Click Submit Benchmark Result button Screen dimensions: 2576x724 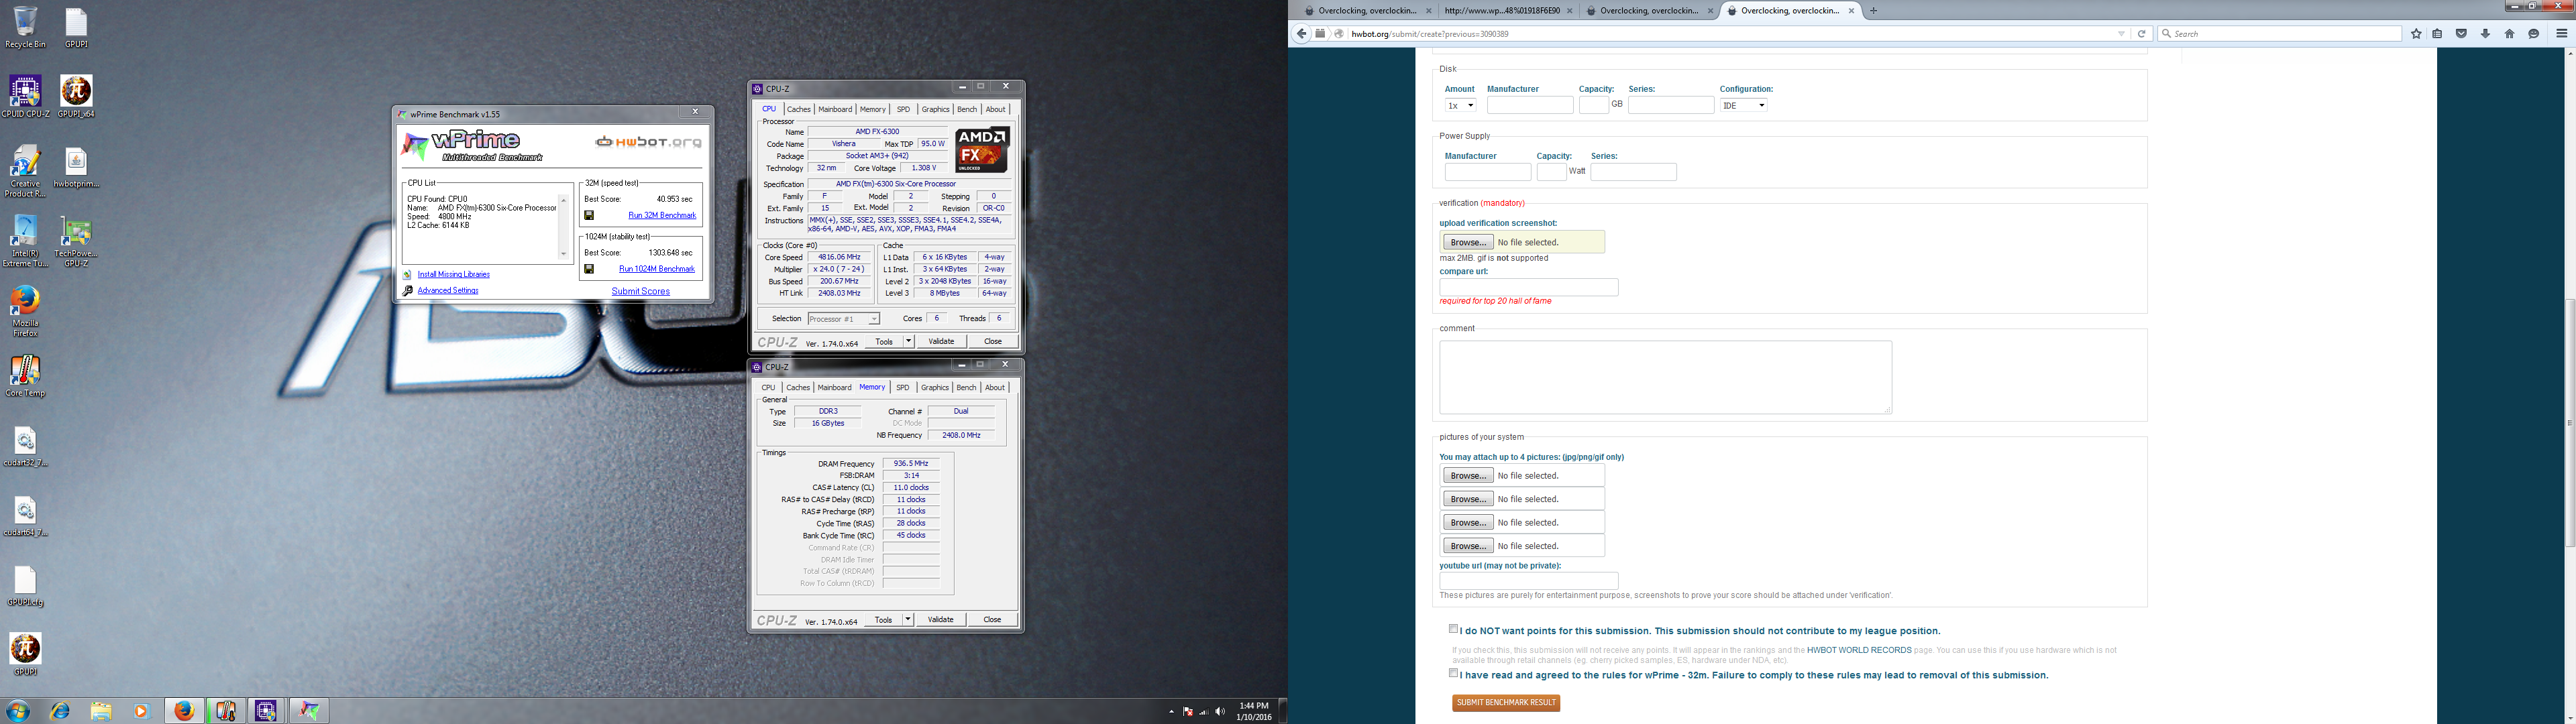(x=1506, y=703)
